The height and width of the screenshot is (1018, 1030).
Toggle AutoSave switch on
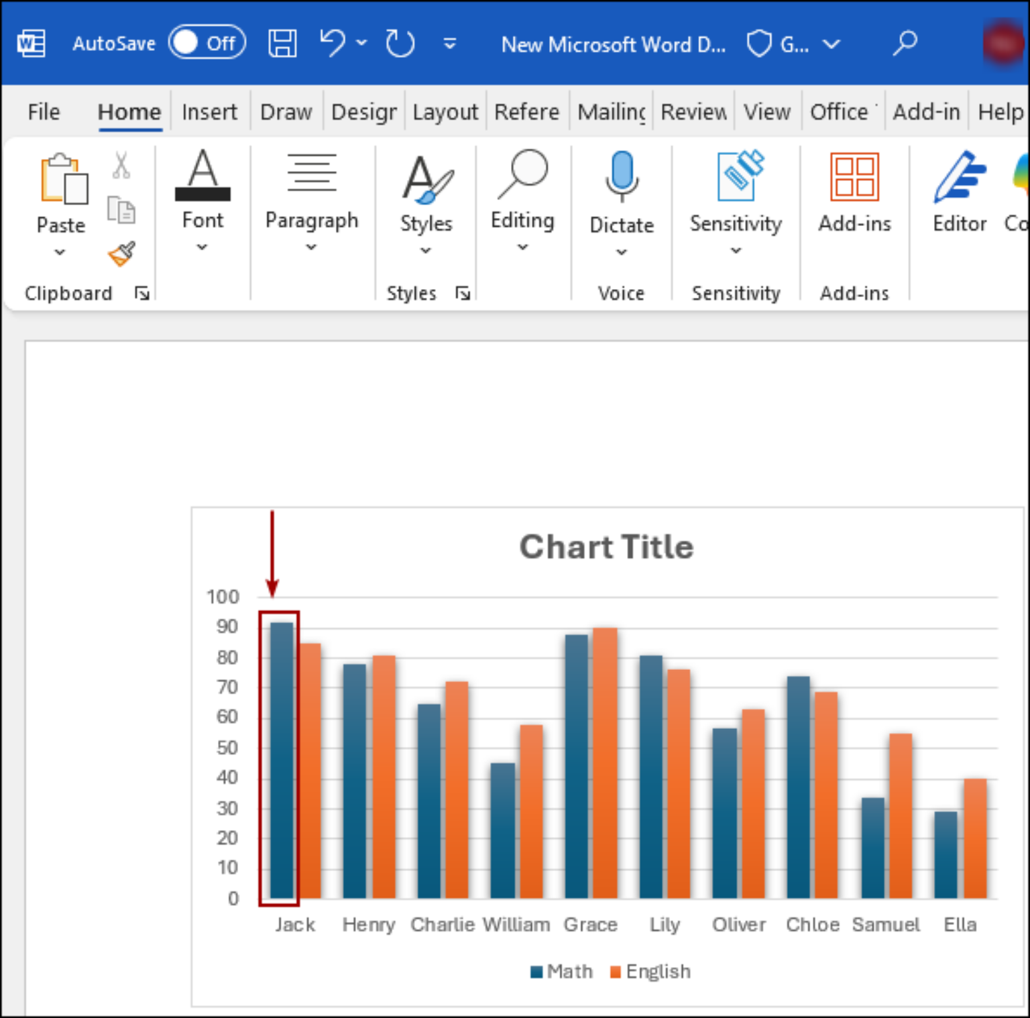pyautogui.click(x=207, y=43)
